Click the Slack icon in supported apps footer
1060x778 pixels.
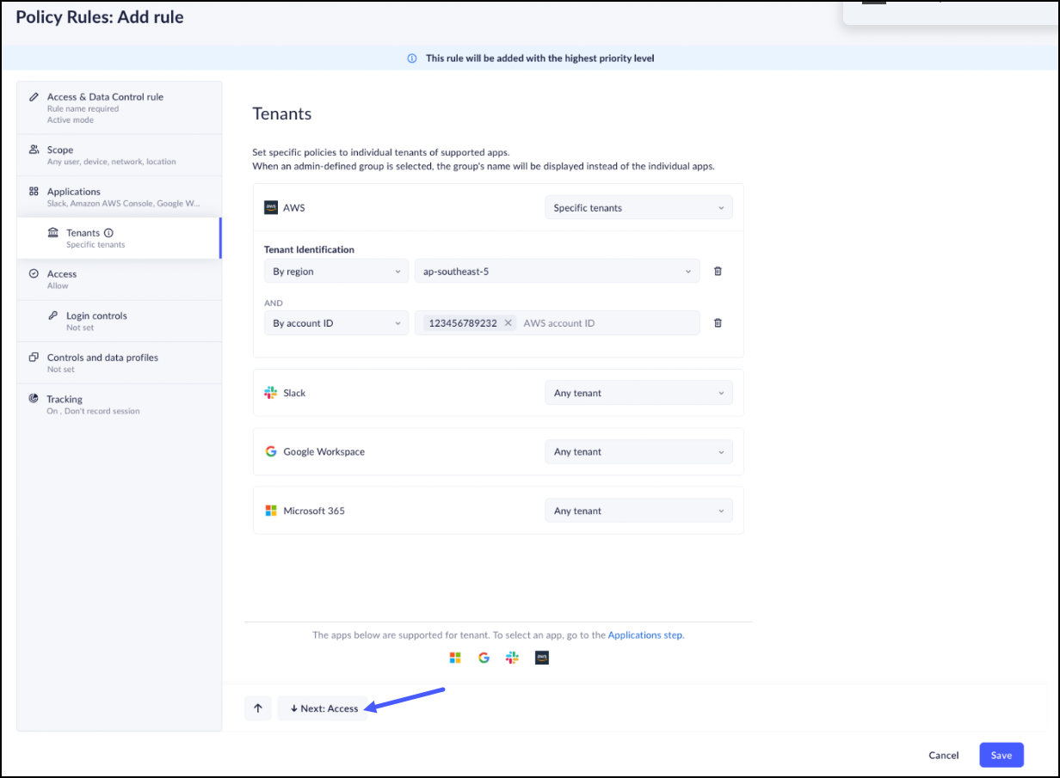[x=512, y=658]
